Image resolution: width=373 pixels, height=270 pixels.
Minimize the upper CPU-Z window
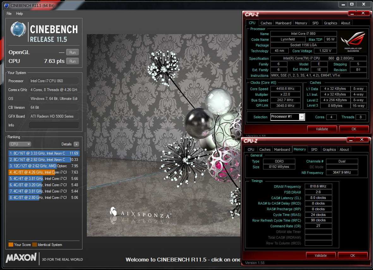tap(352, 13)
